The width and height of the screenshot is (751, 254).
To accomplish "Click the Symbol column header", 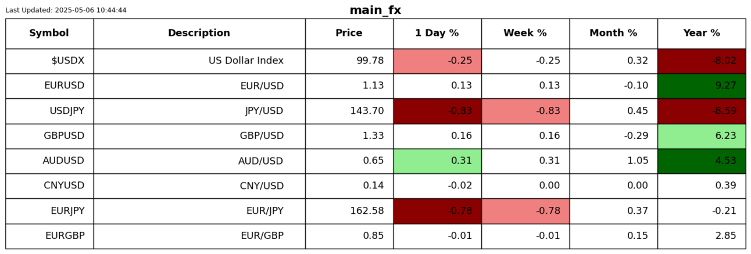I will [49, 33].
